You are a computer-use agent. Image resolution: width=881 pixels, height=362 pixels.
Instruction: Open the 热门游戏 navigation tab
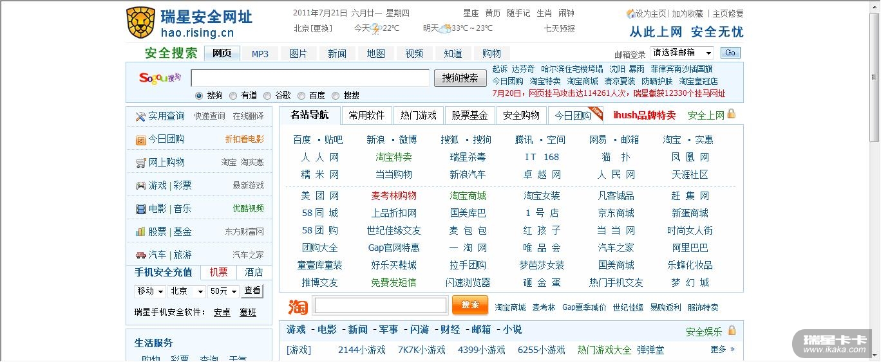[x=418, y=115]
